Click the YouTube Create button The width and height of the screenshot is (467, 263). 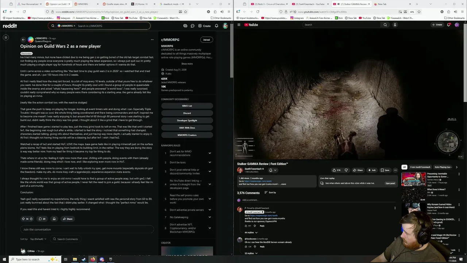437,25
